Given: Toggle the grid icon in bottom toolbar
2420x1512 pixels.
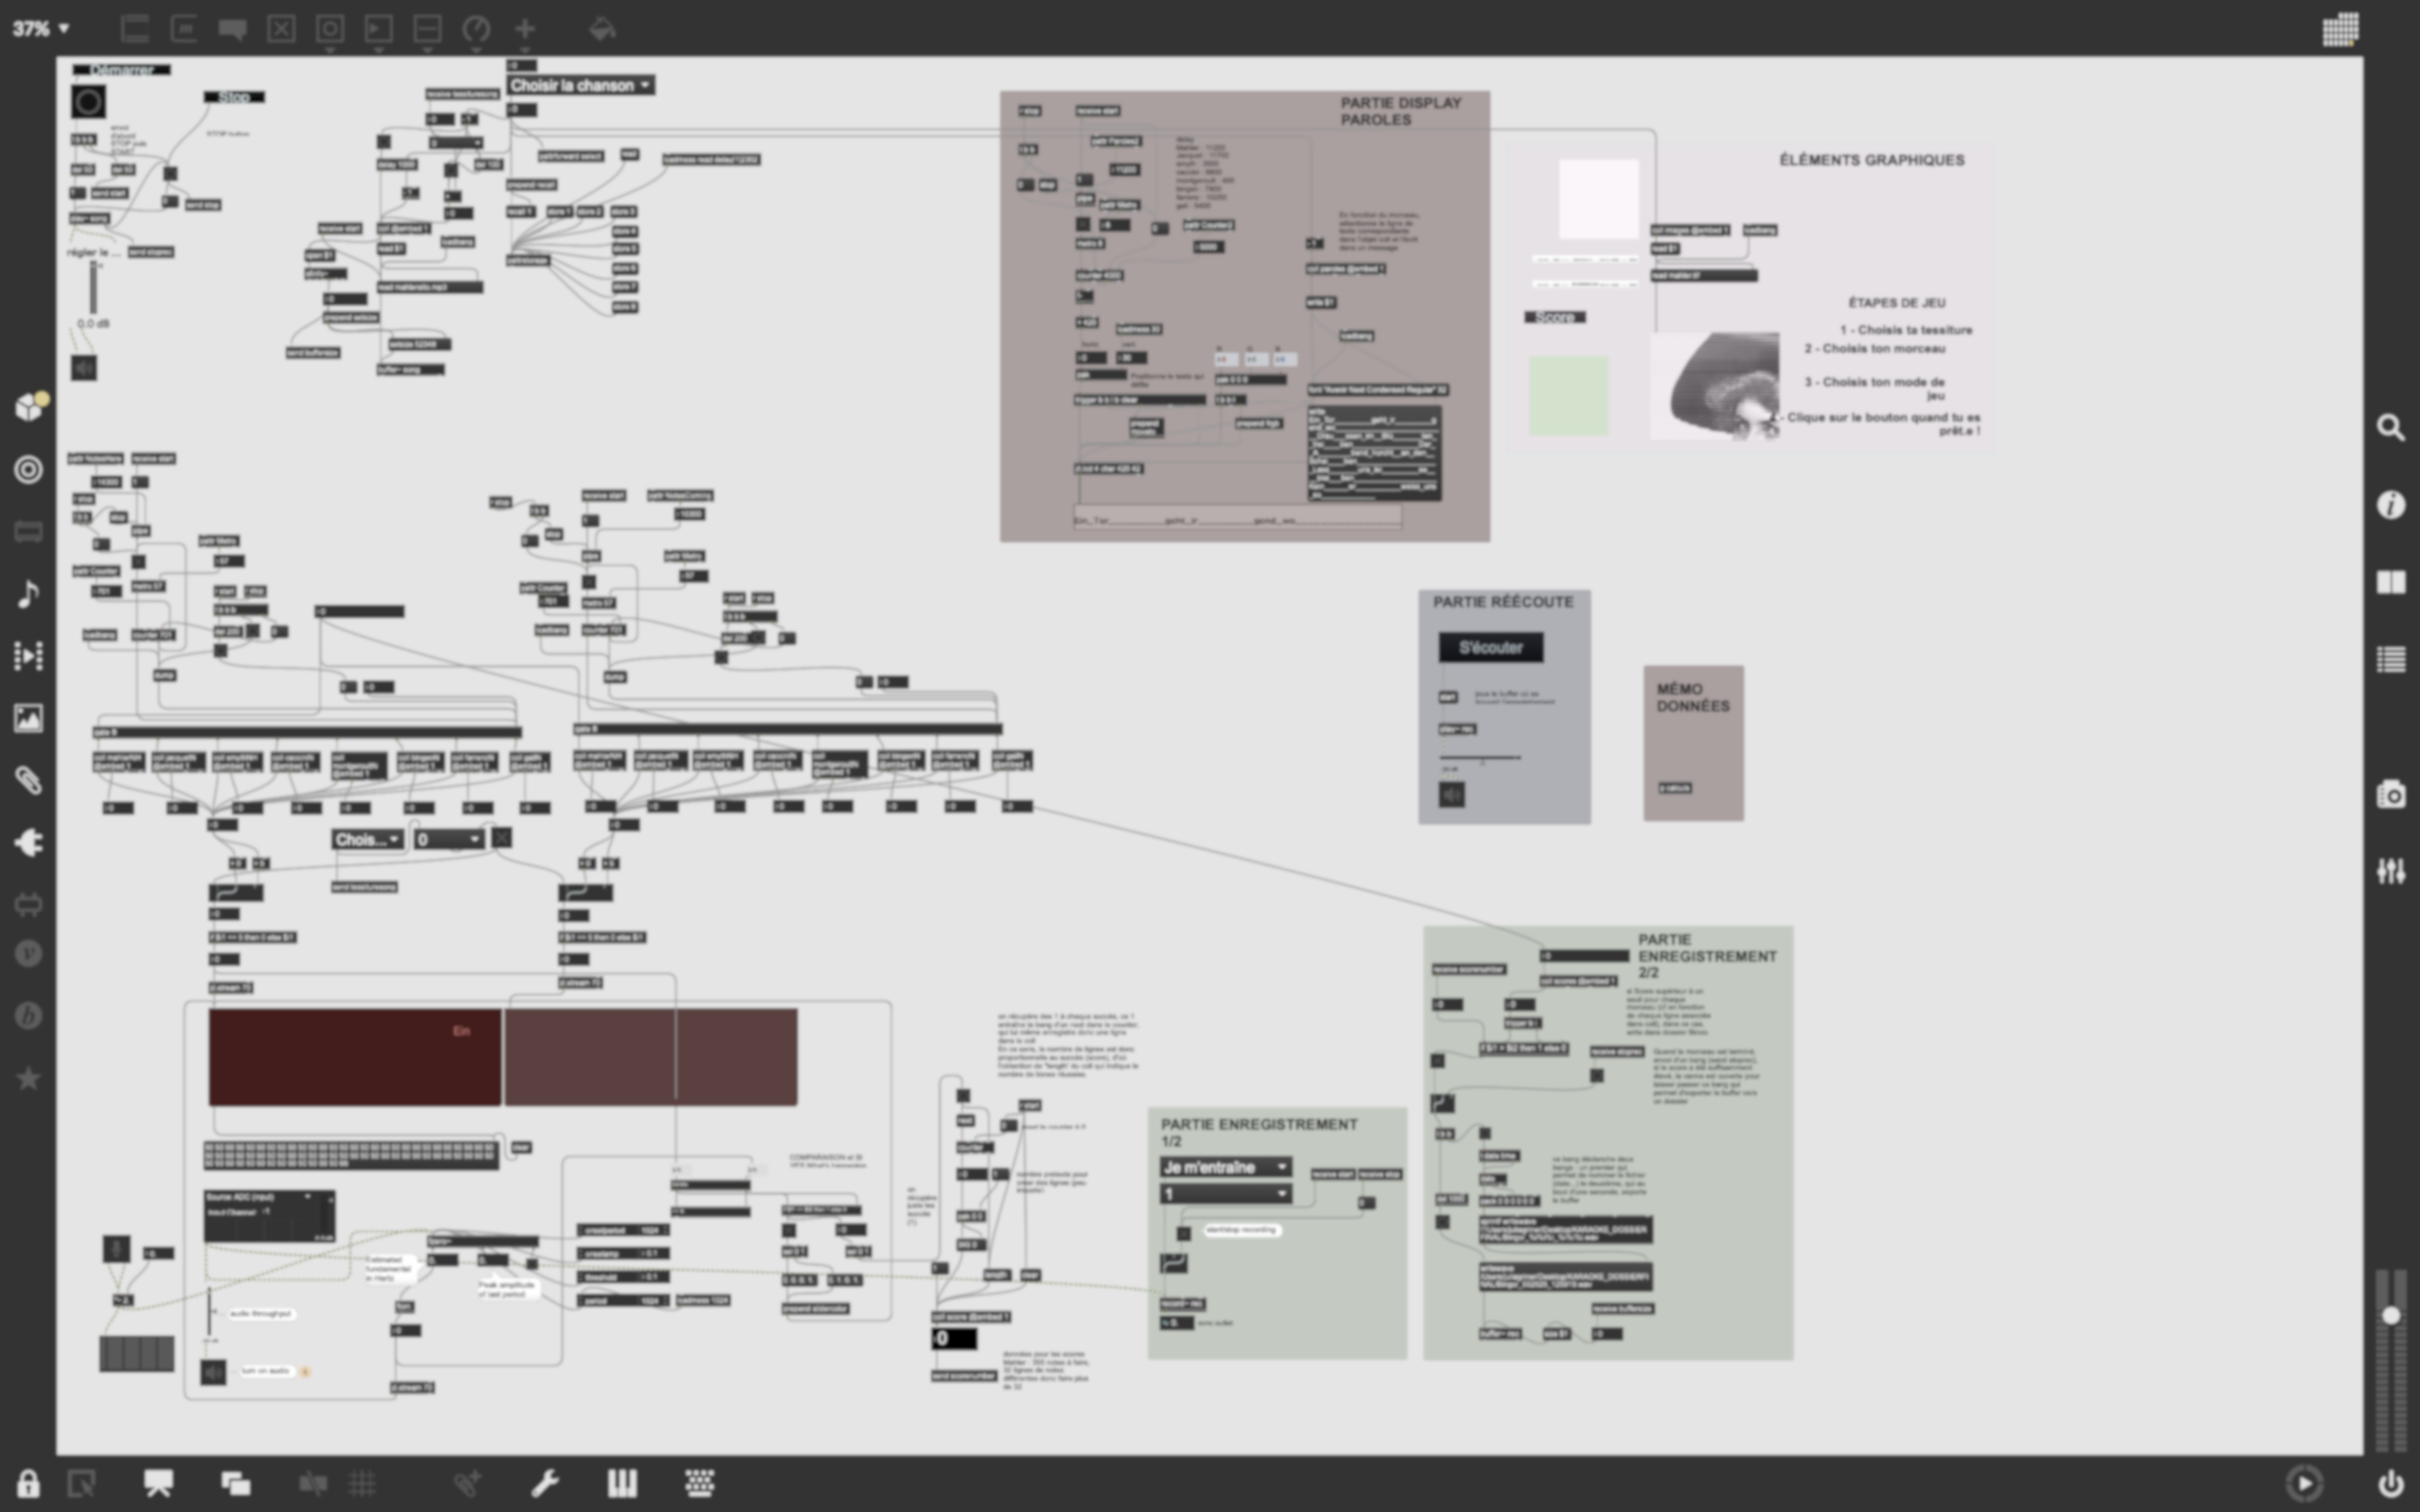Looking at the screenshot, I should pos(362,1483).
